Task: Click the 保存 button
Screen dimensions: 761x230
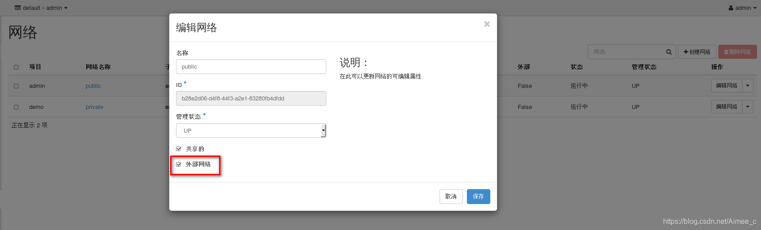Action: 478,196
